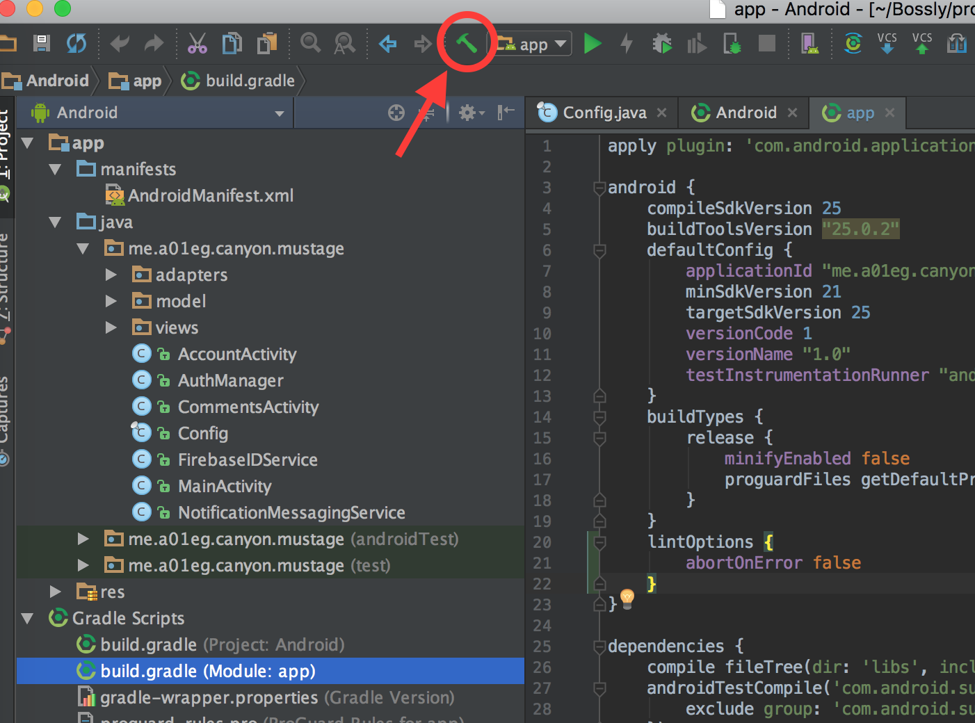Image resolution: width=975 pixels, height=723 pixels.
Task: Click the Paste clipboard icon
Action: pyautogui.click(x=267, y=44)
